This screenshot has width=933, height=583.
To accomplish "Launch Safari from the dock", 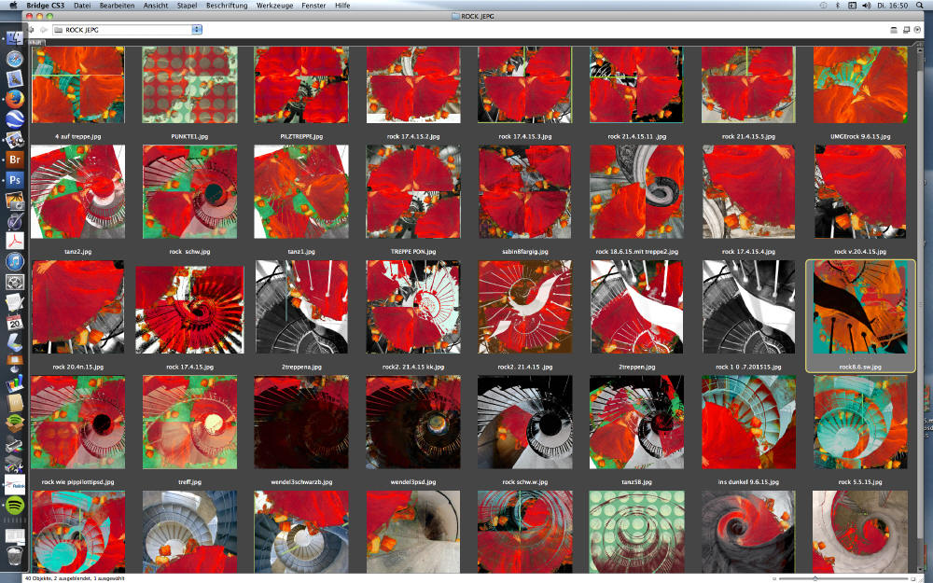I will (14, 58).
